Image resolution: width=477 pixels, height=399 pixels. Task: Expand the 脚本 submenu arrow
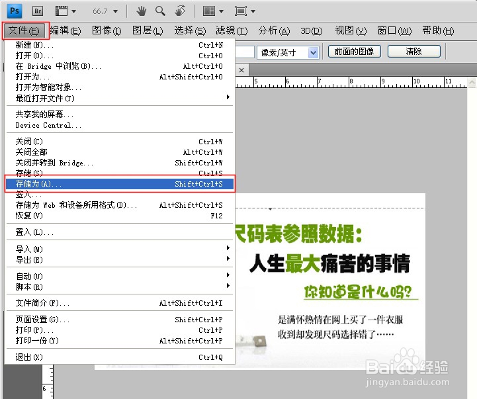click(228, 286)
